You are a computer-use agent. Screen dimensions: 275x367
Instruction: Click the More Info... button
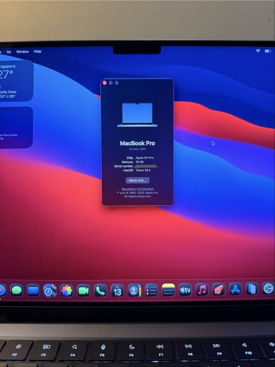pos(138,180)
